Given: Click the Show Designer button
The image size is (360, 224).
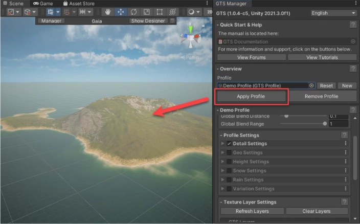Looking at the screenshot, I should 148,21.
